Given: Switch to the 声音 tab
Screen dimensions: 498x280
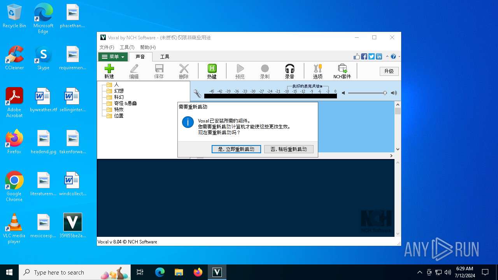Looking at the screenshot, I should tap(140, 57).
